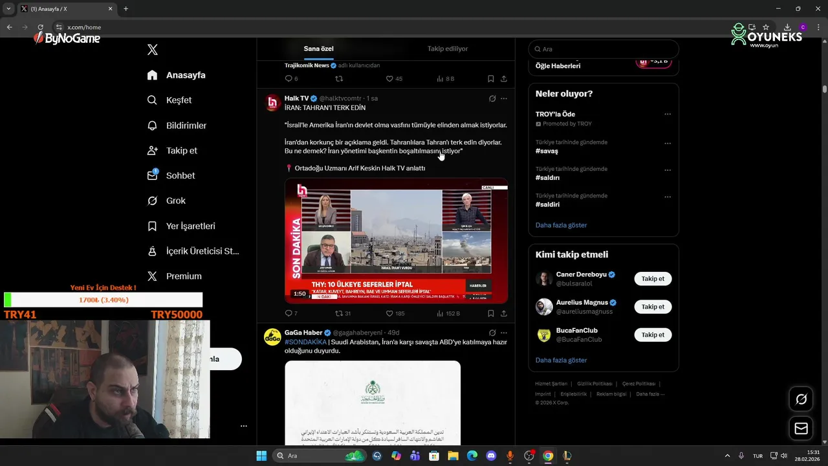The image size is (828, 466).
Task: Switch to the Sana özel tab
Action: [318, 49]
